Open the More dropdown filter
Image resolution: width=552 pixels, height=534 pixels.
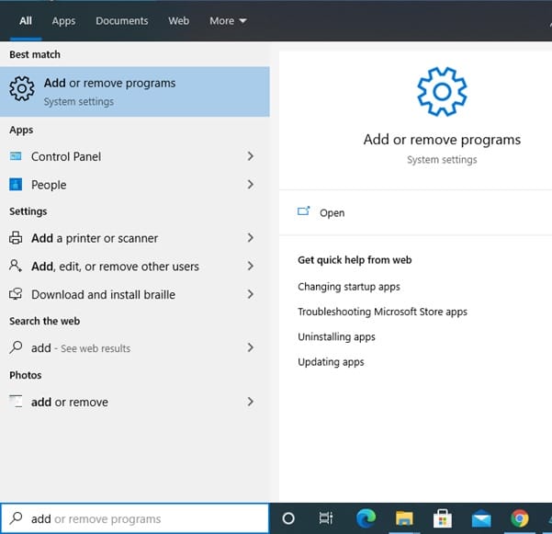(228, 21)
